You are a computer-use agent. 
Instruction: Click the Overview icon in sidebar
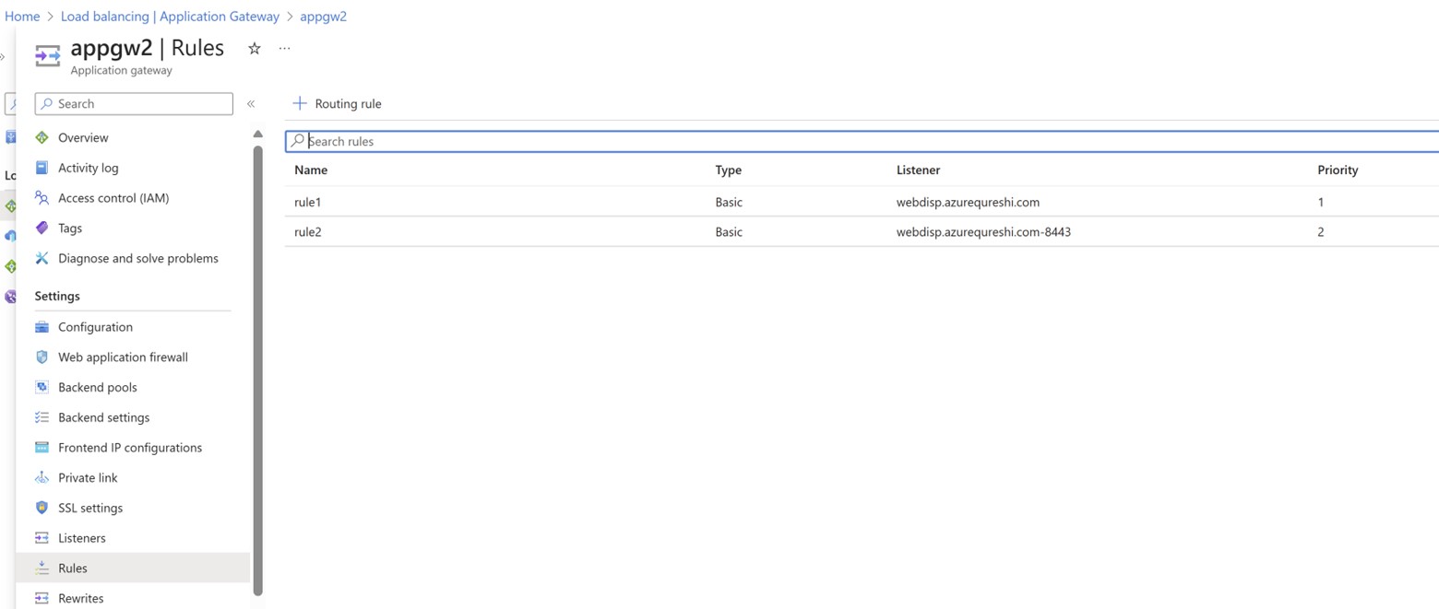42,137
